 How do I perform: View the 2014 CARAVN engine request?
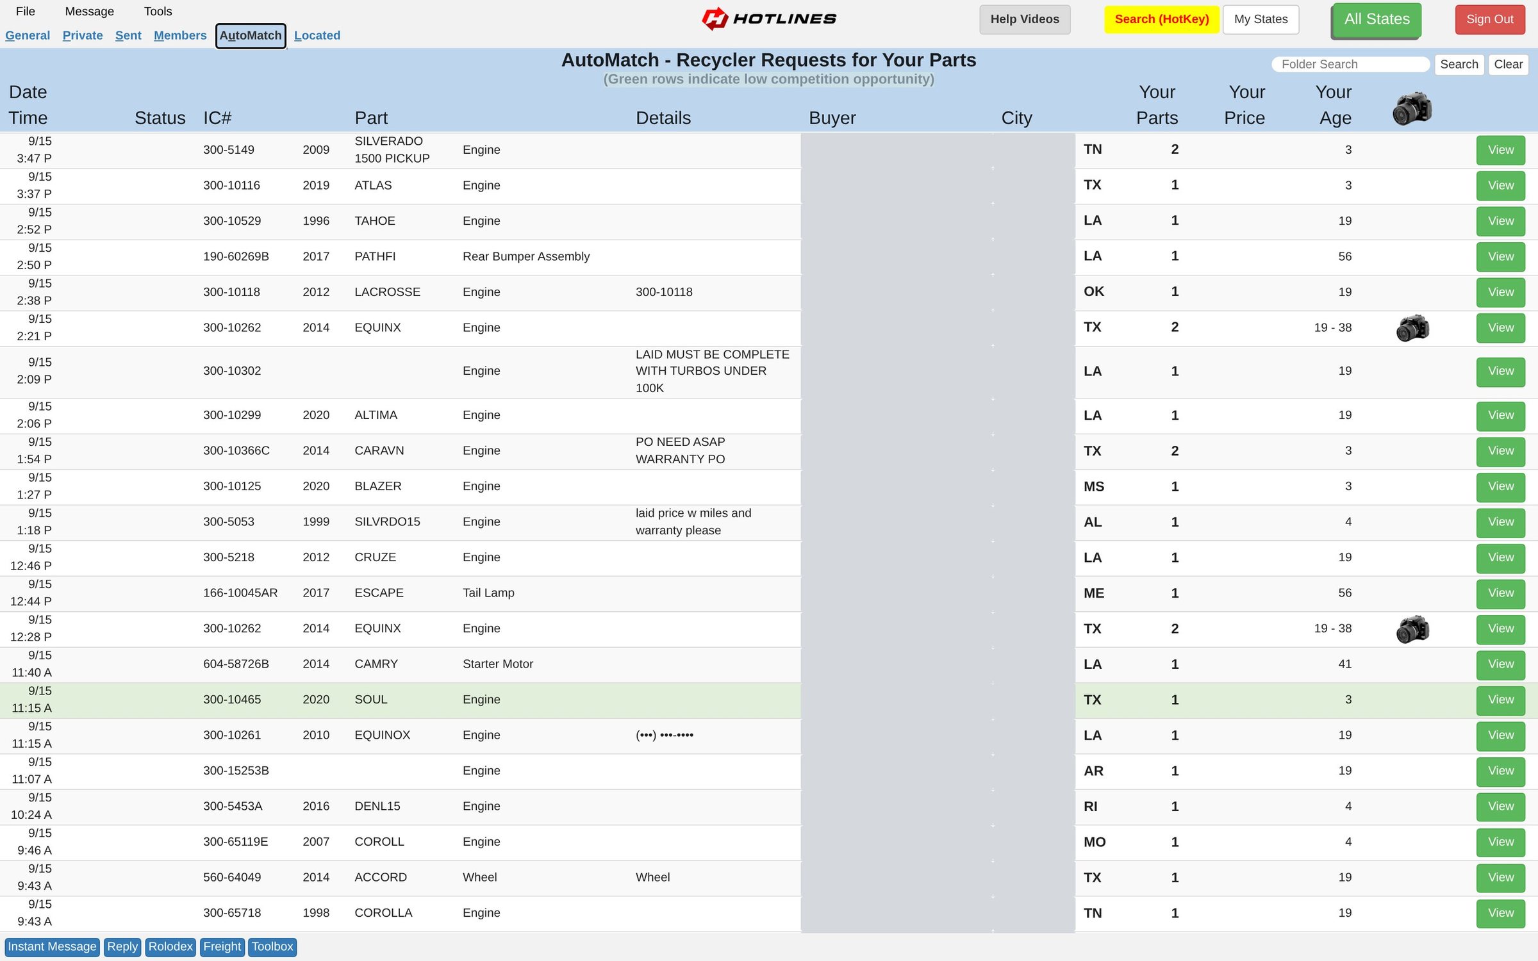pyautogui.click(x=1501, y=451)
